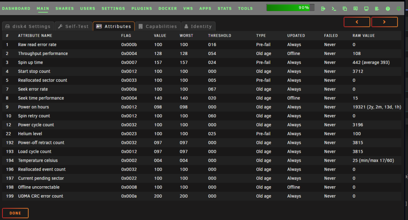
Task: Go to previous disk with left arrow
Action: point(357,22)
